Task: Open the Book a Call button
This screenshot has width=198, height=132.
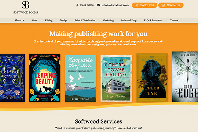Action: coord(144,5)
